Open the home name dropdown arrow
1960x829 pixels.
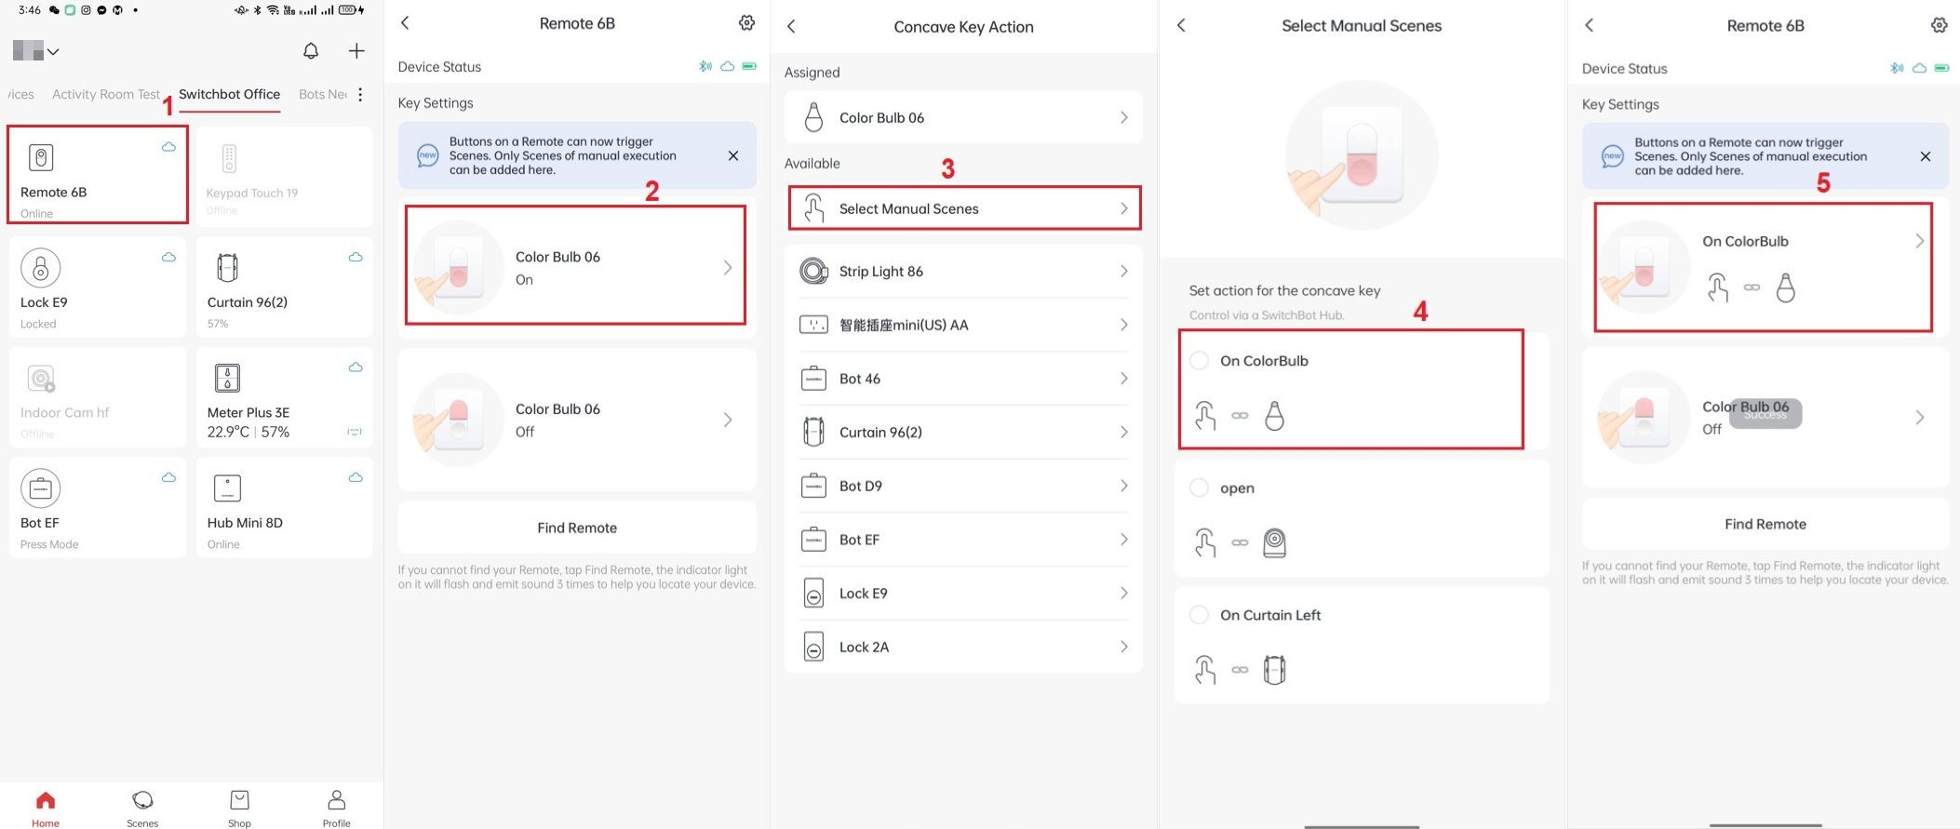click(x=54, y=52)
